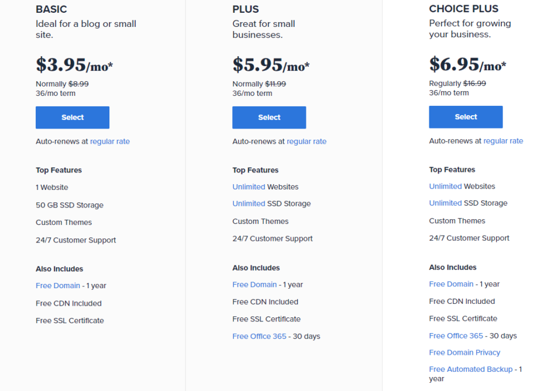551x391 pixels.
Task: Open the Free Automated Backup link
Action: point(471,369)
